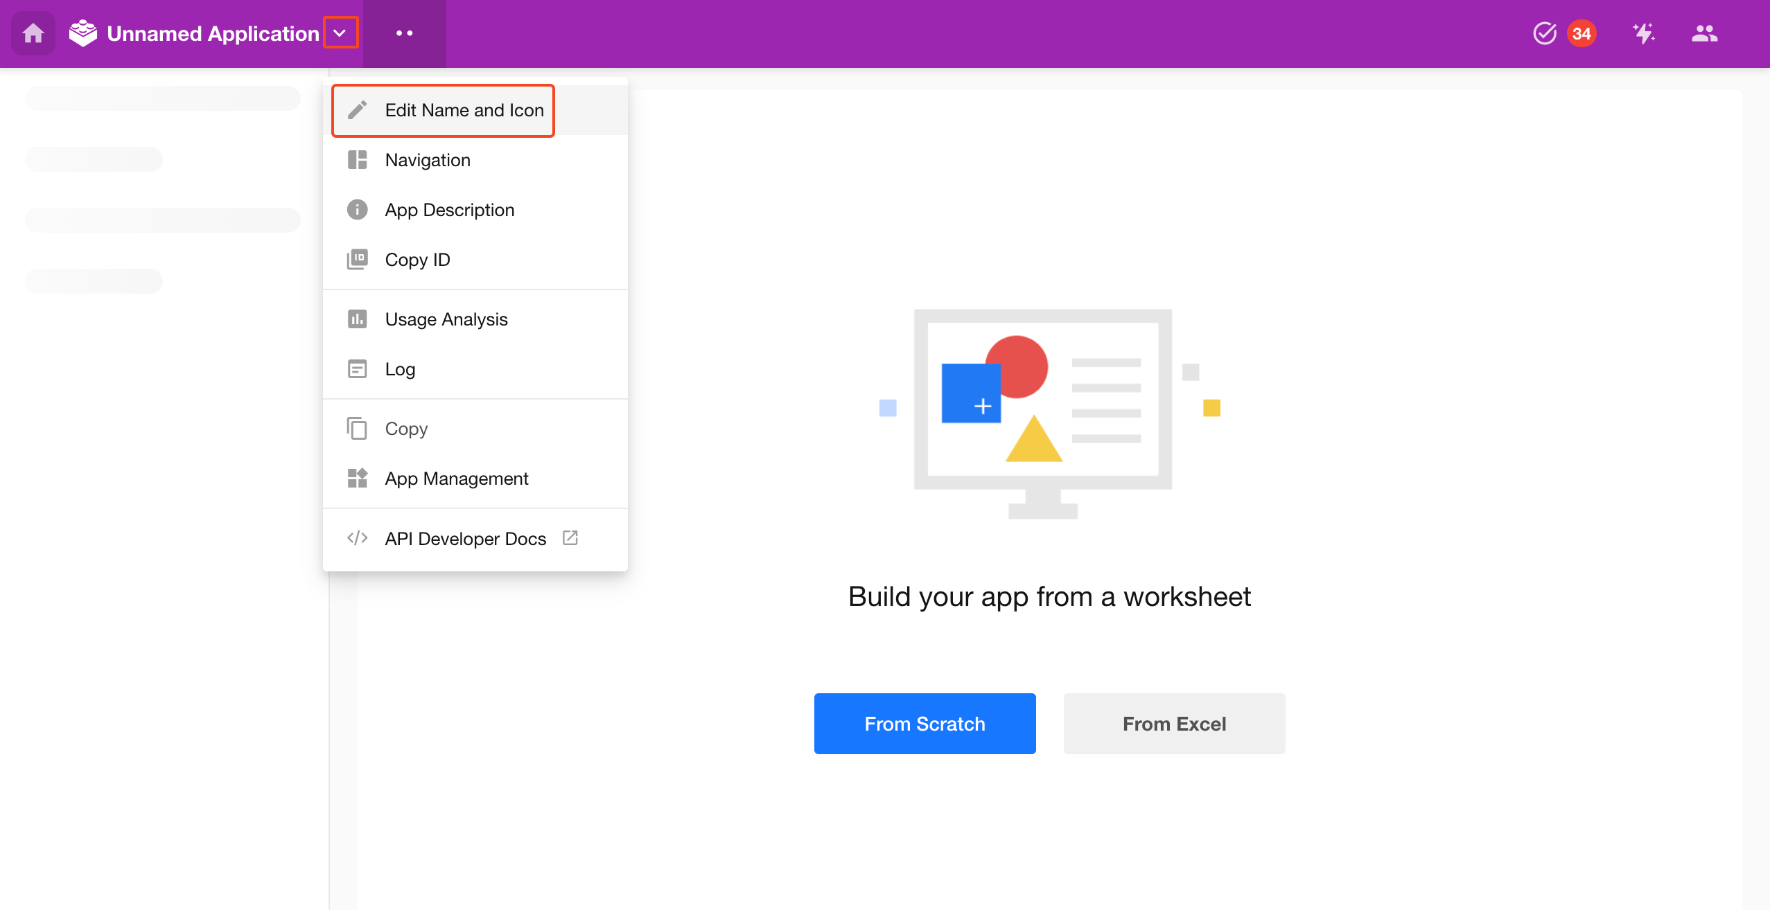Click the two-dot more options button
The height and width of the screenshot is (910, 1770).
[405, 33]
